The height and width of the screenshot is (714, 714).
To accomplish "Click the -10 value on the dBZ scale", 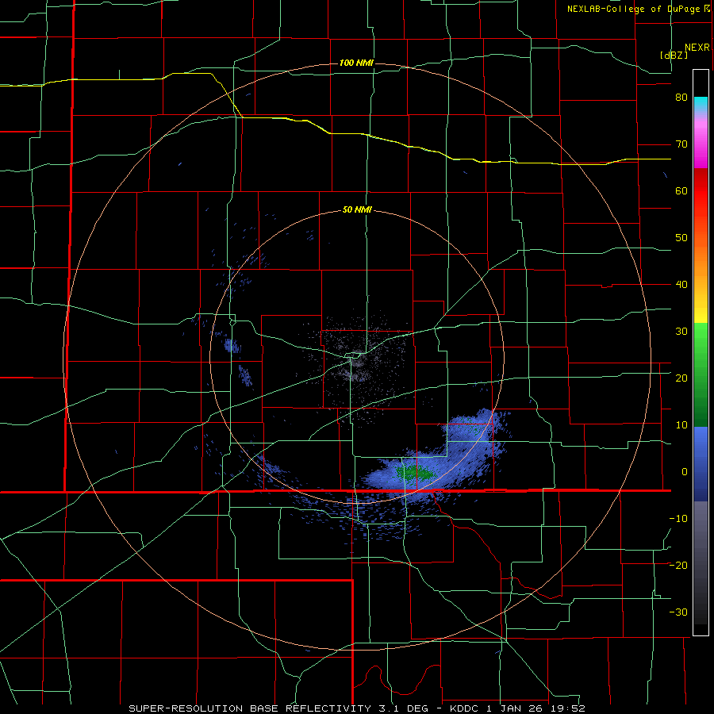I will [678, 518].
